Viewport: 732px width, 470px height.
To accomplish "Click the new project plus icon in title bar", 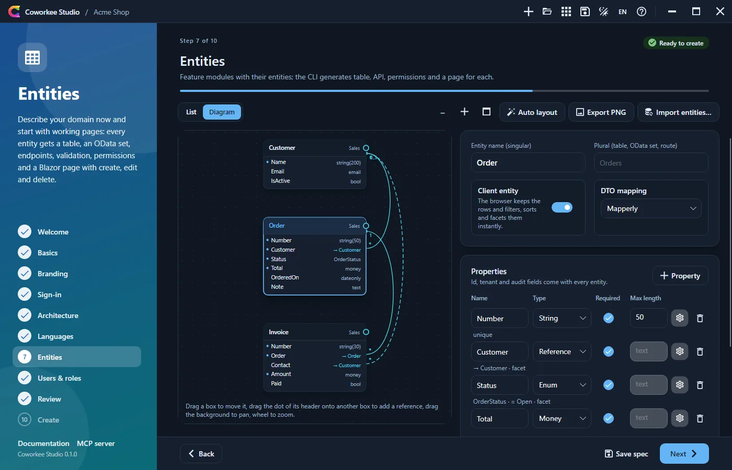I will [529, 11].
